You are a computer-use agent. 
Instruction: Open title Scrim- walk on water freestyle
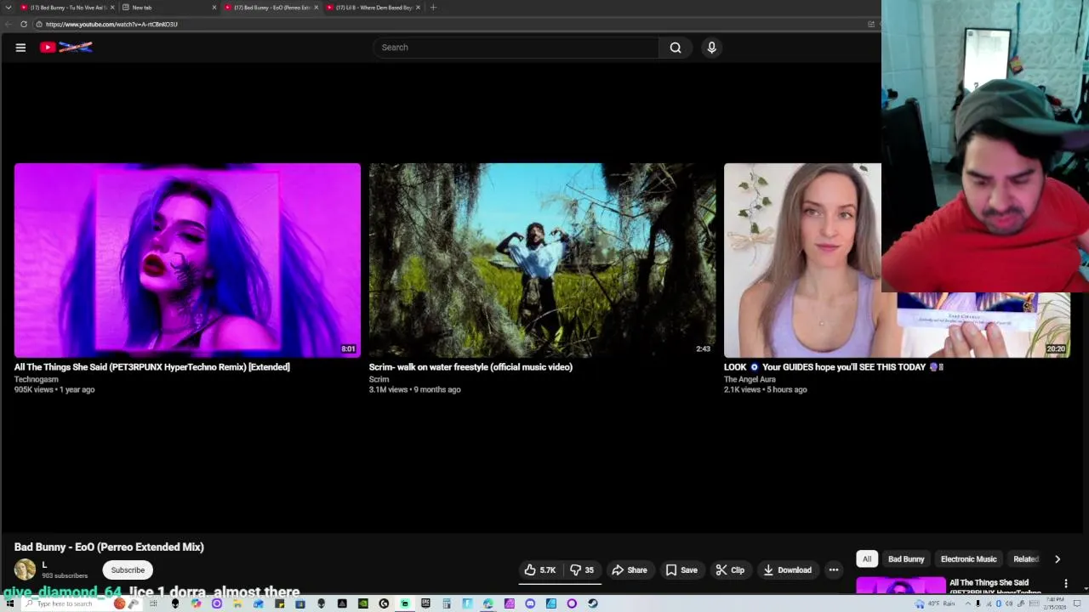470,367
